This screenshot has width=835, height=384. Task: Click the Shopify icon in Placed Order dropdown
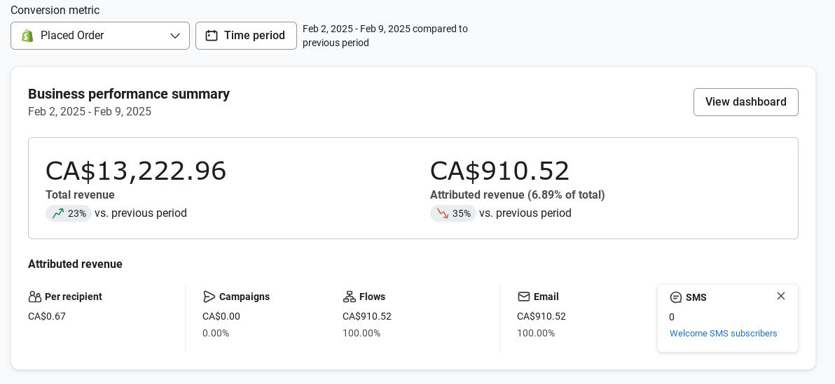[x=27, y=36]
